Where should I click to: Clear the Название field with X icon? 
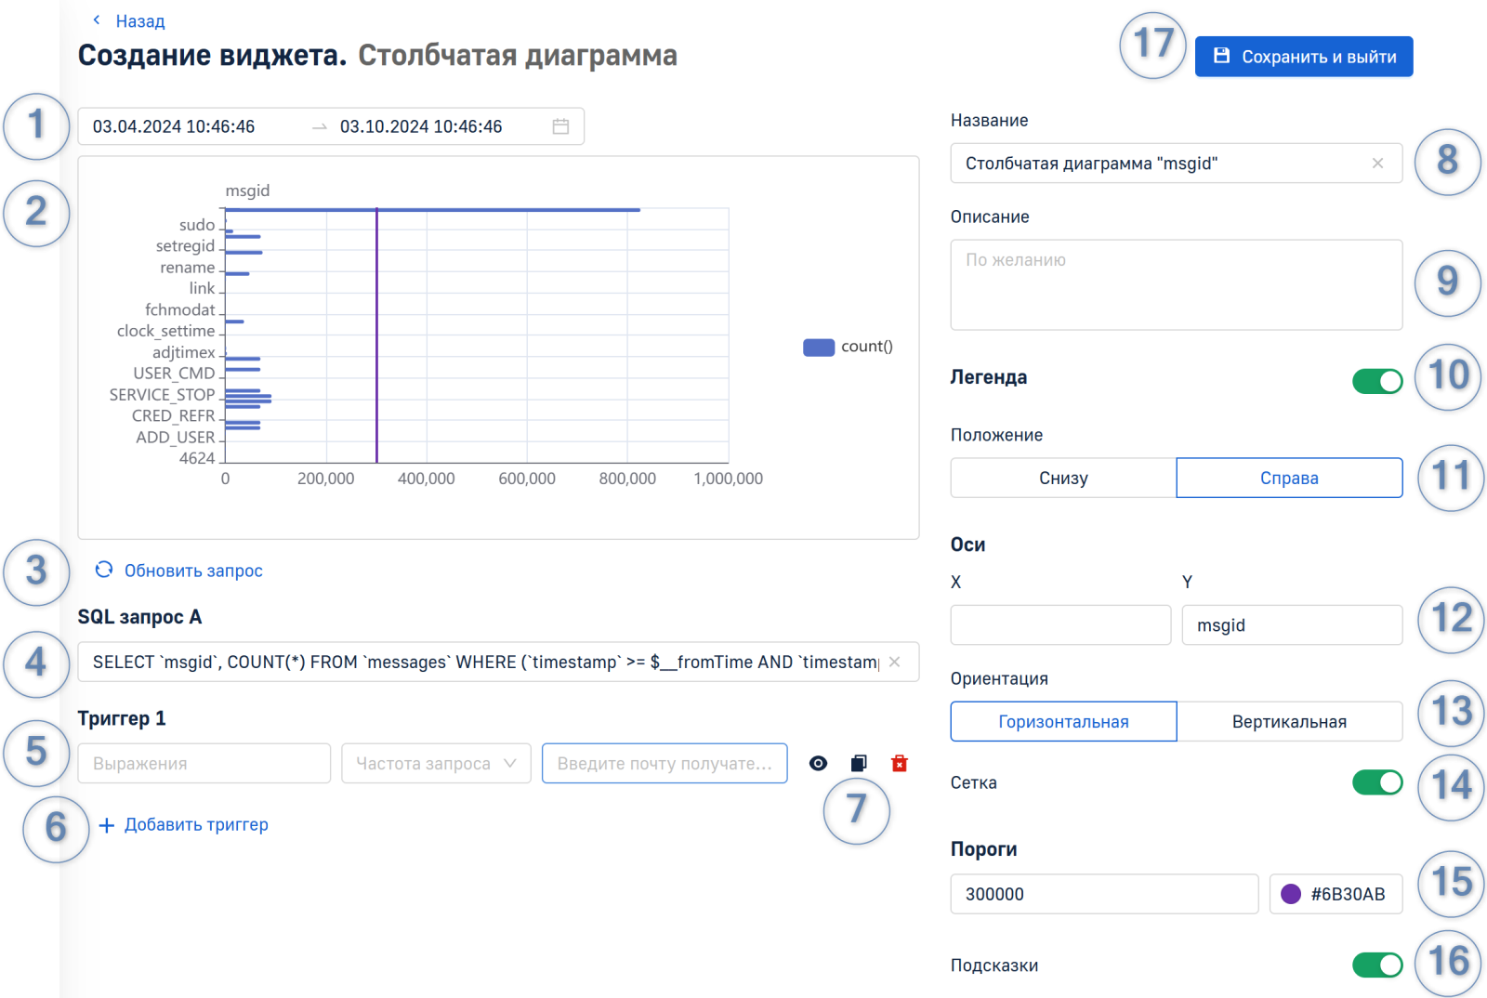pos(1377,164)
